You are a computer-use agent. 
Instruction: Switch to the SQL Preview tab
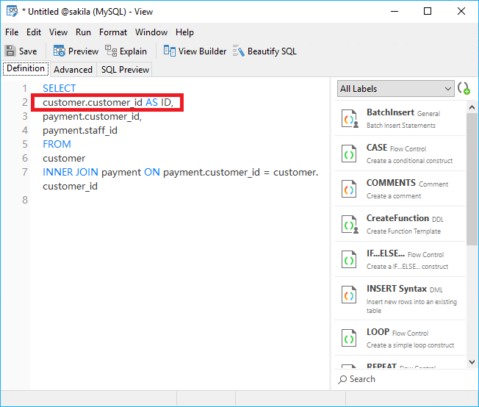[125, 70]
